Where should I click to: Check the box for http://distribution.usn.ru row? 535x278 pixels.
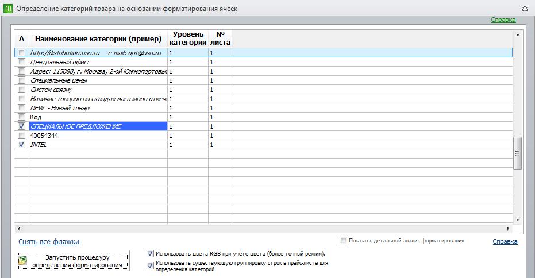click(21, 52)
